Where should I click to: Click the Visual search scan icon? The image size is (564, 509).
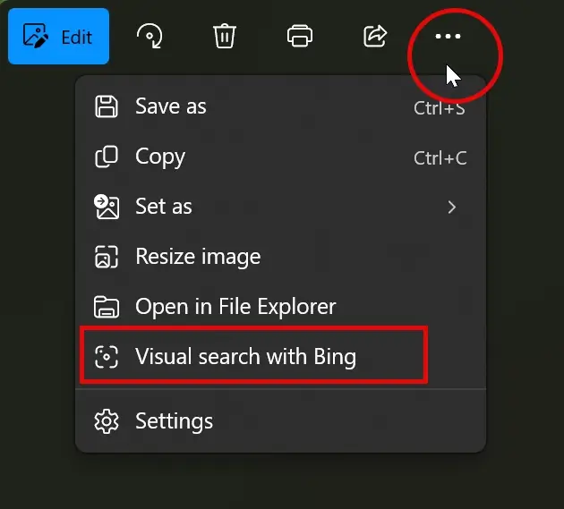[107, 357]
